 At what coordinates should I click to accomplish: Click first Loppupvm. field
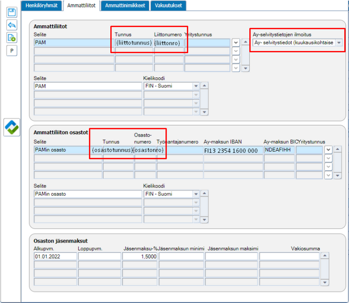100,257
